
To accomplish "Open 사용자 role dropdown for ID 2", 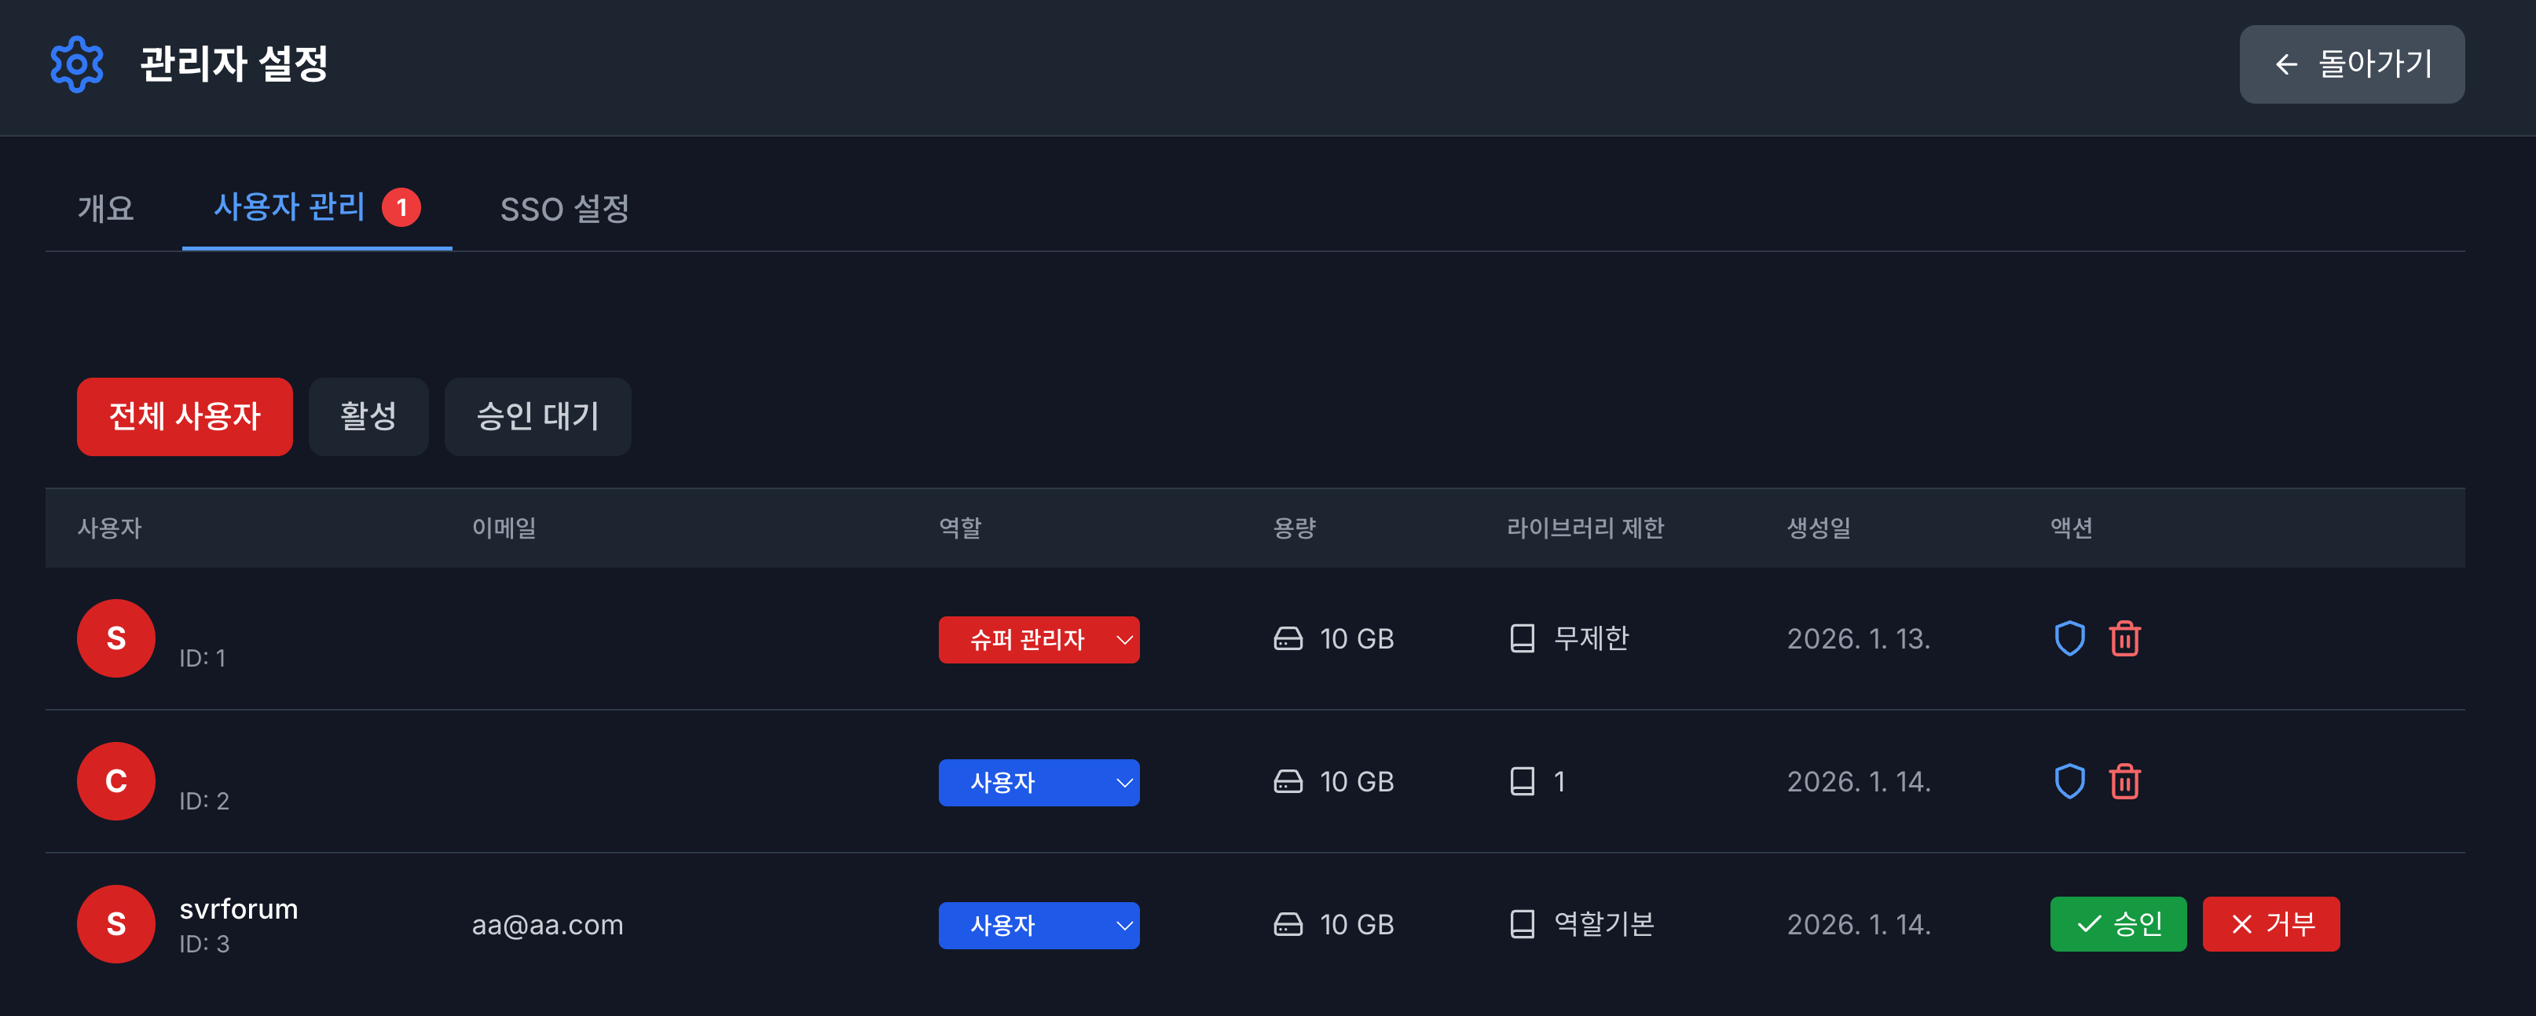I will (x=1039, y=783).
